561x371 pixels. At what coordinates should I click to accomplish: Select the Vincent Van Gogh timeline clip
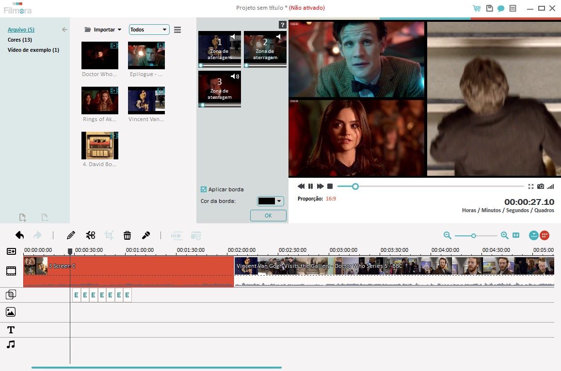(x=394, y=272)
